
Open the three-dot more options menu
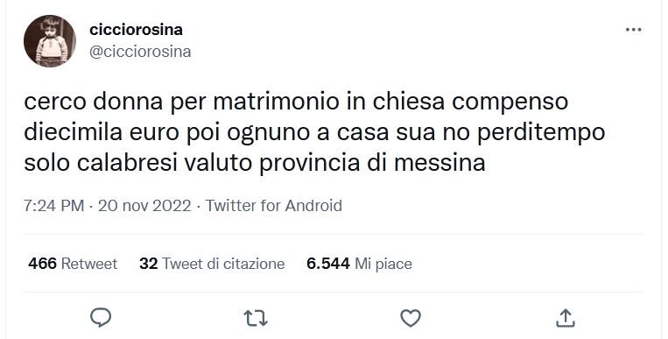click(633, 30)
